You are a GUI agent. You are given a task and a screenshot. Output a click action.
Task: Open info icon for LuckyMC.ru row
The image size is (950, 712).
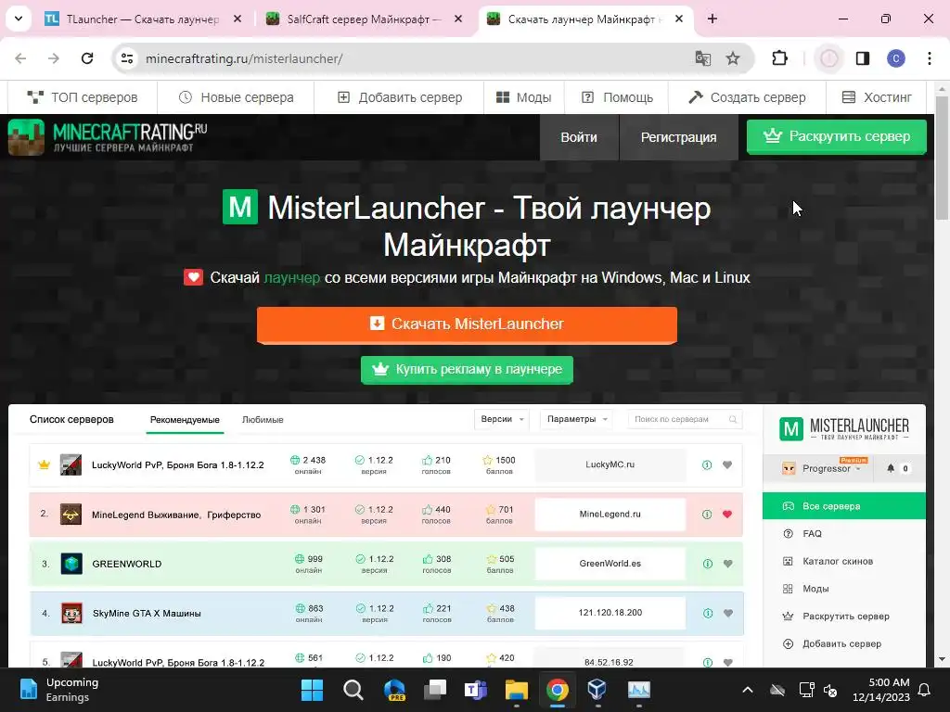[707, 465]
